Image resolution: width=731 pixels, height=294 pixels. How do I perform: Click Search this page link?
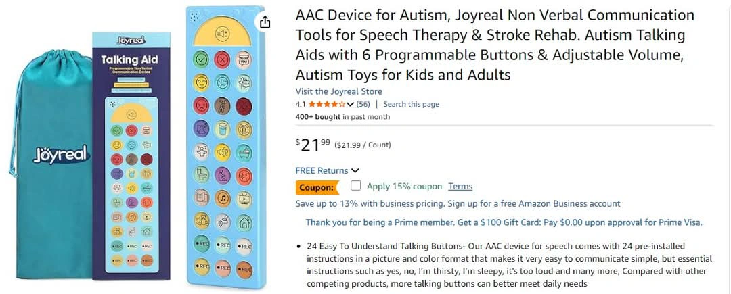(412, 104)
